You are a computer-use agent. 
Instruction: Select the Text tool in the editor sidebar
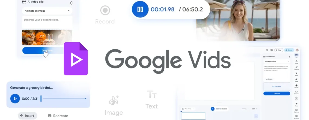click(296, 104)
